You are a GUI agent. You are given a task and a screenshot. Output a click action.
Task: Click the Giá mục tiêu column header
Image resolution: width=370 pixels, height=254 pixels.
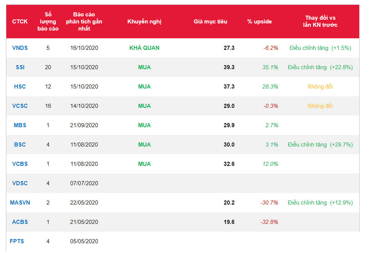(210, 22)
